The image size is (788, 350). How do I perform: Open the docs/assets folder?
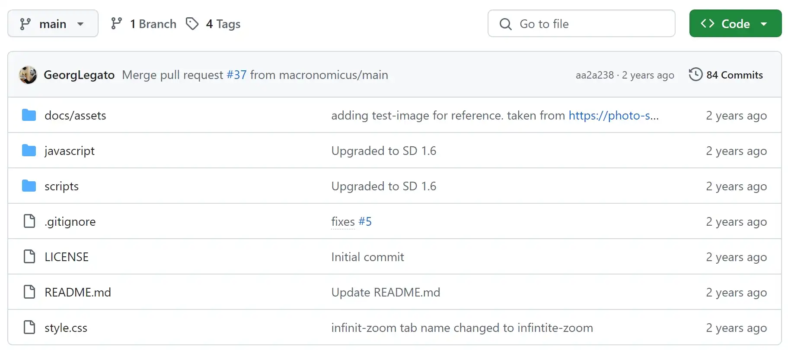point(75,115)
